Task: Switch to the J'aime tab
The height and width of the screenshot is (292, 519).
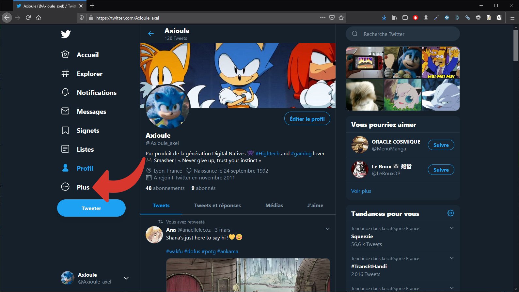Action: (x=315, y=206)
